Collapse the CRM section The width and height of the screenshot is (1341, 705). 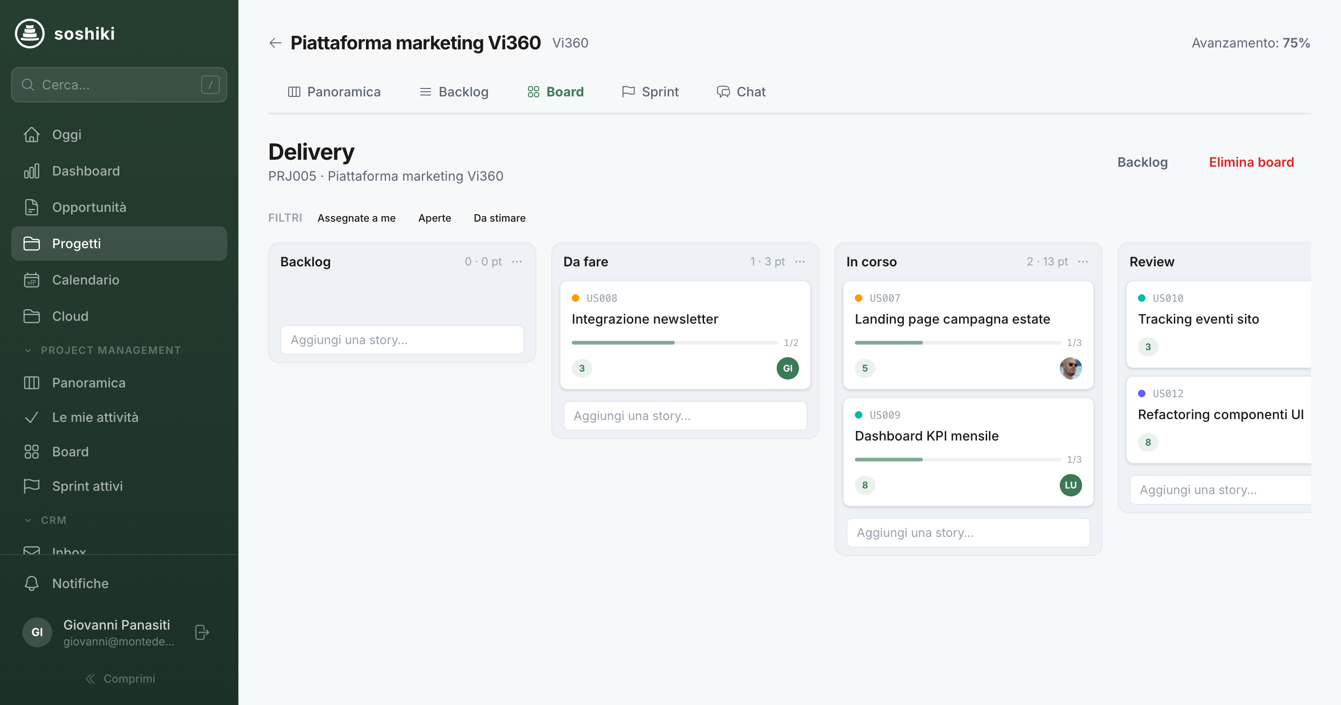click(x=46, y=520)
